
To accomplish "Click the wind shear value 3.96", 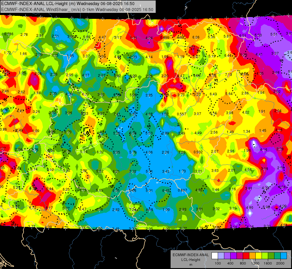I will (x=69, y=113).
